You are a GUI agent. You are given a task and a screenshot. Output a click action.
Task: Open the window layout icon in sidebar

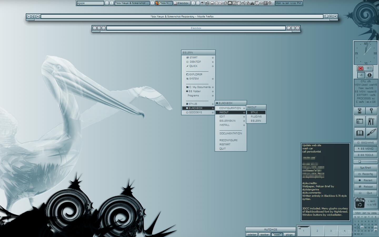click(x=360, y=121)
